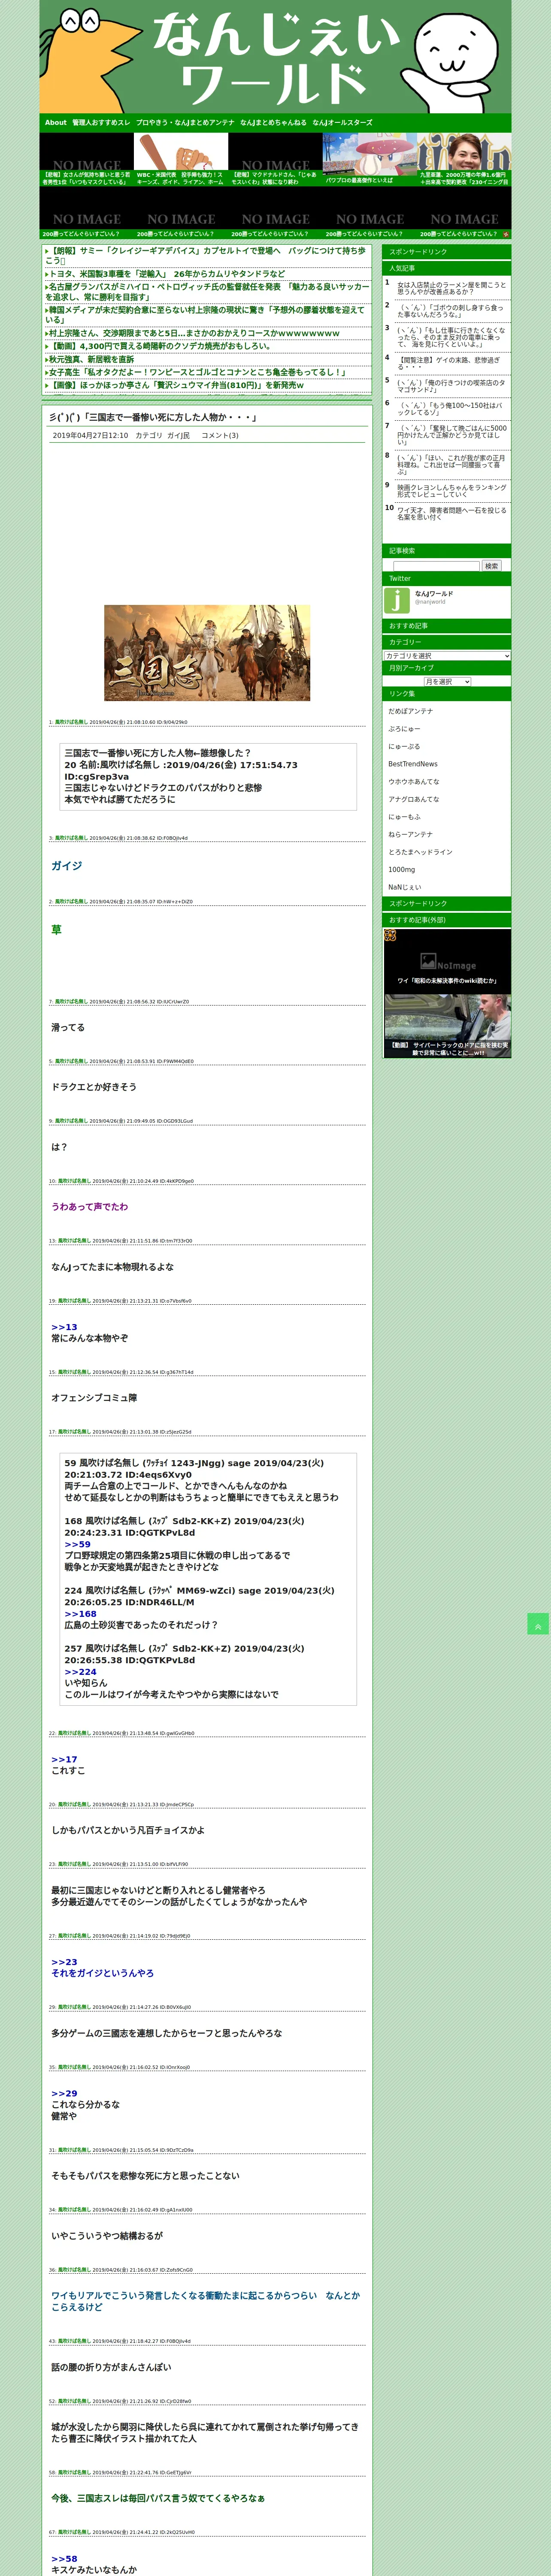Open popular article about 喫茶店のタマゴサンド
Image resolution: width=551 pixels, height=2576 pixels.
coord(452,386)
